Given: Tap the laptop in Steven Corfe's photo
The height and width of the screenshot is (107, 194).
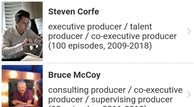Looking at the screenshot, I should tap(34, 51).
